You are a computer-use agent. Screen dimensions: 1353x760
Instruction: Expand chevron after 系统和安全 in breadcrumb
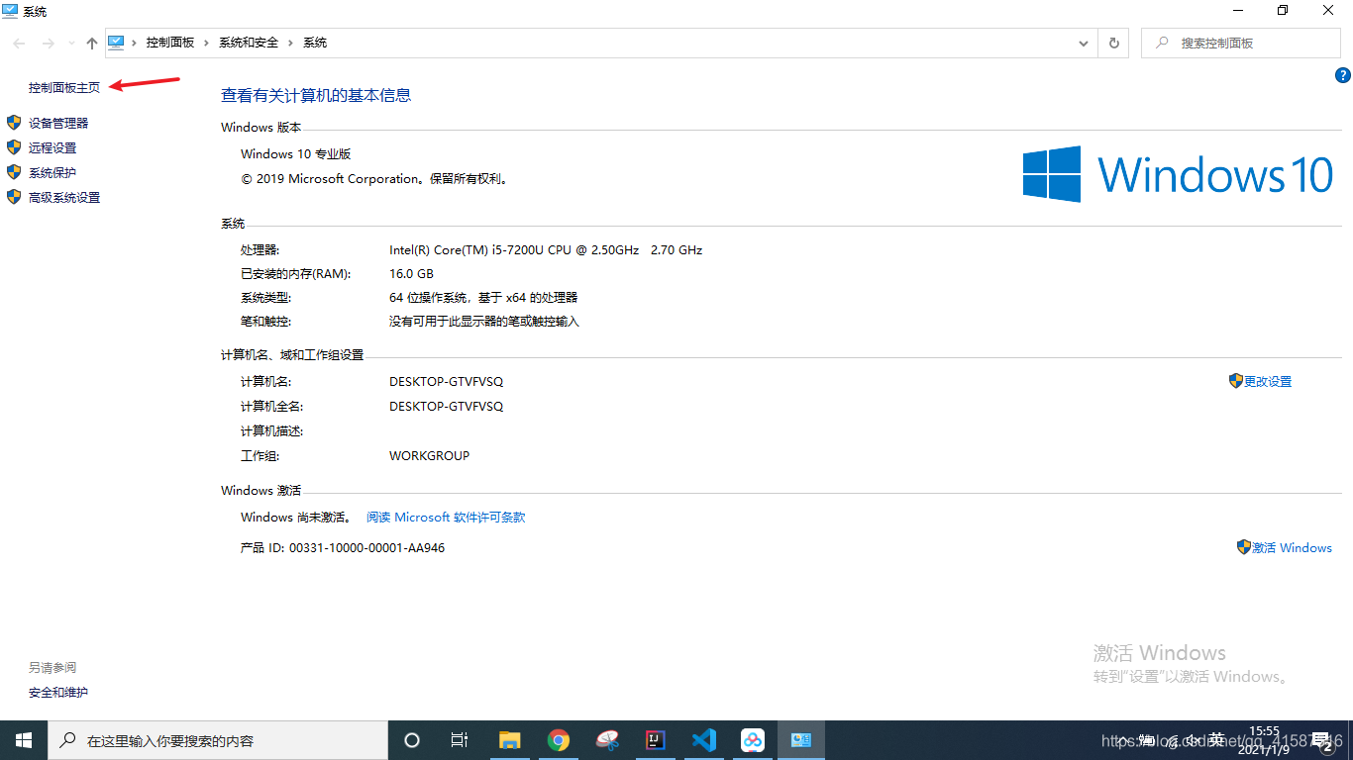[291, 43]
